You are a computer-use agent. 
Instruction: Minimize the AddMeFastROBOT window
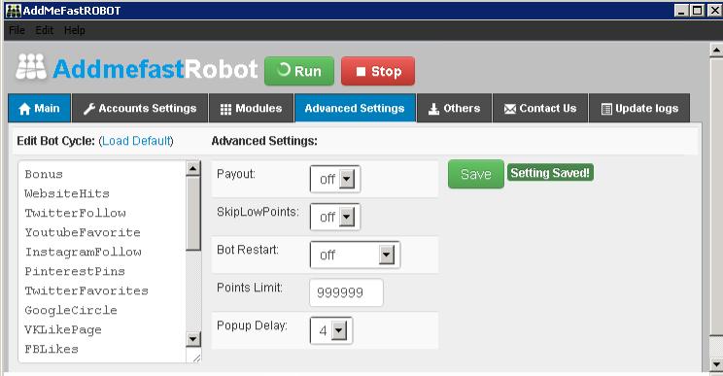tap(681, 10)
